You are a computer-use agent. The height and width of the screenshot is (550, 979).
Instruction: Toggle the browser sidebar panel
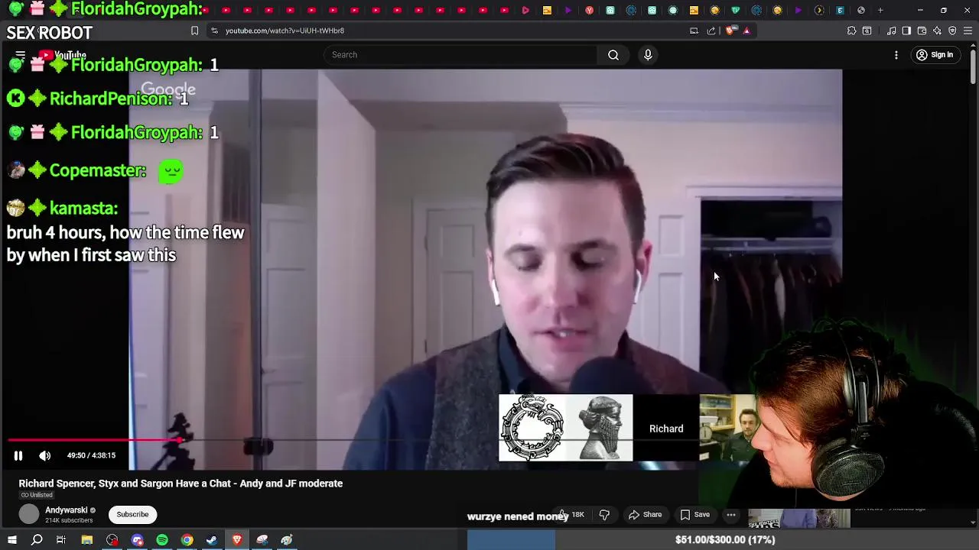(906, 31)
